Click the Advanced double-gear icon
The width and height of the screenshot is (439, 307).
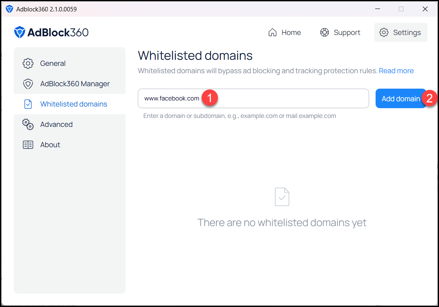(28, 124)
